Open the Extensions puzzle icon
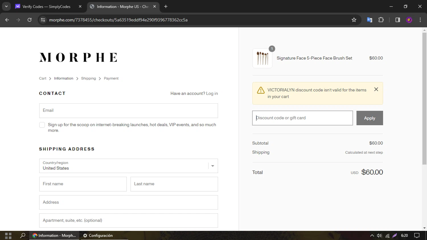Viewport: 427px width, 240px height. (381, 20)
